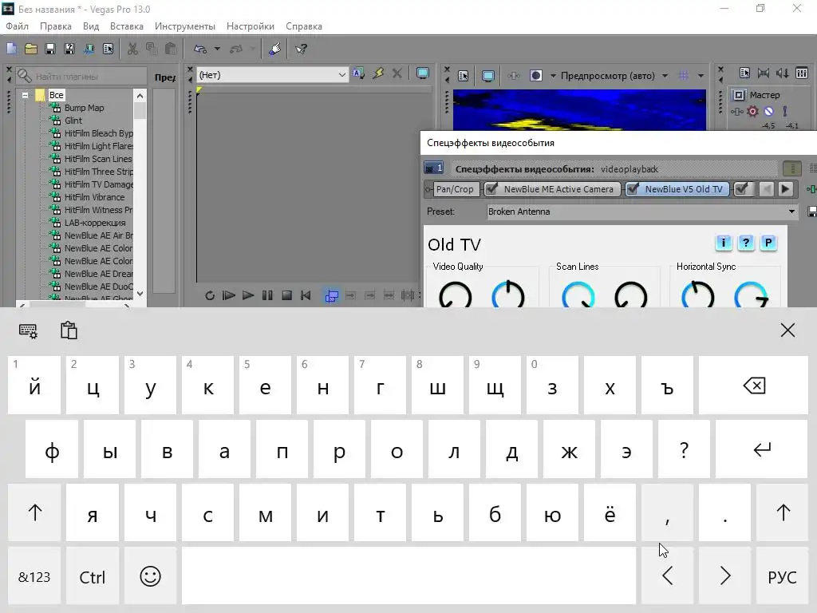817x613 pixels.
Task: Select HitFilm Scan Lines plugin
Action: [98, 159]
